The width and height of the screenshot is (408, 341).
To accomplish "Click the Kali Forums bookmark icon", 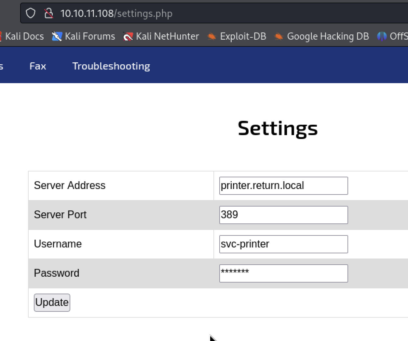I will (x=57, y=36).
